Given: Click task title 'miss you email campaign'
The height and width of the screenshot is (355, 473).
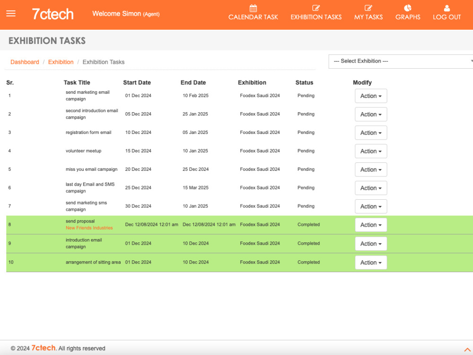Looking at the screenshot, I should coord(91,169).
